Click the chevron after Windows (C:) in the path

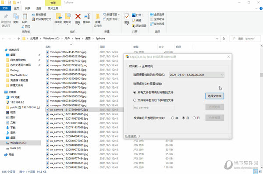(x=62, y=39)
